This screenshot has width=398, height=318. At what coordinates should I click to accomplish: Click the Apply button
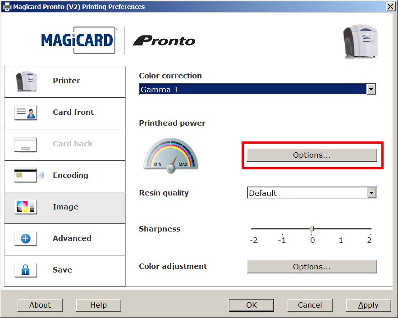pyautogui.click(x=368, y=305)
